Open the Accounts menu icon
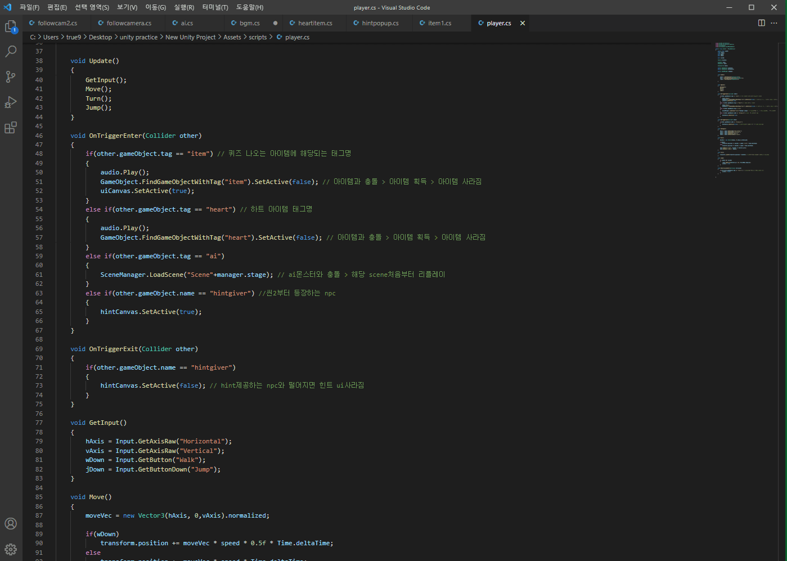The image size is (787, 561). [x=11, y=523]
